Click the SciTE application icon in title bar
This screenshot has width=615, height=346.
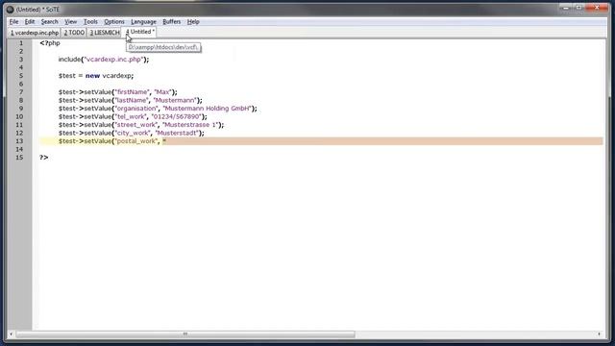(x=11, y=9)
